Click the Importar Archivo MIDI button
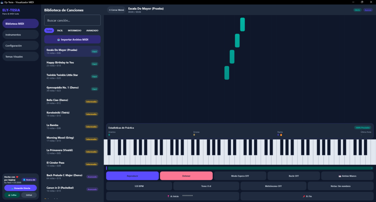 [72, 39]
